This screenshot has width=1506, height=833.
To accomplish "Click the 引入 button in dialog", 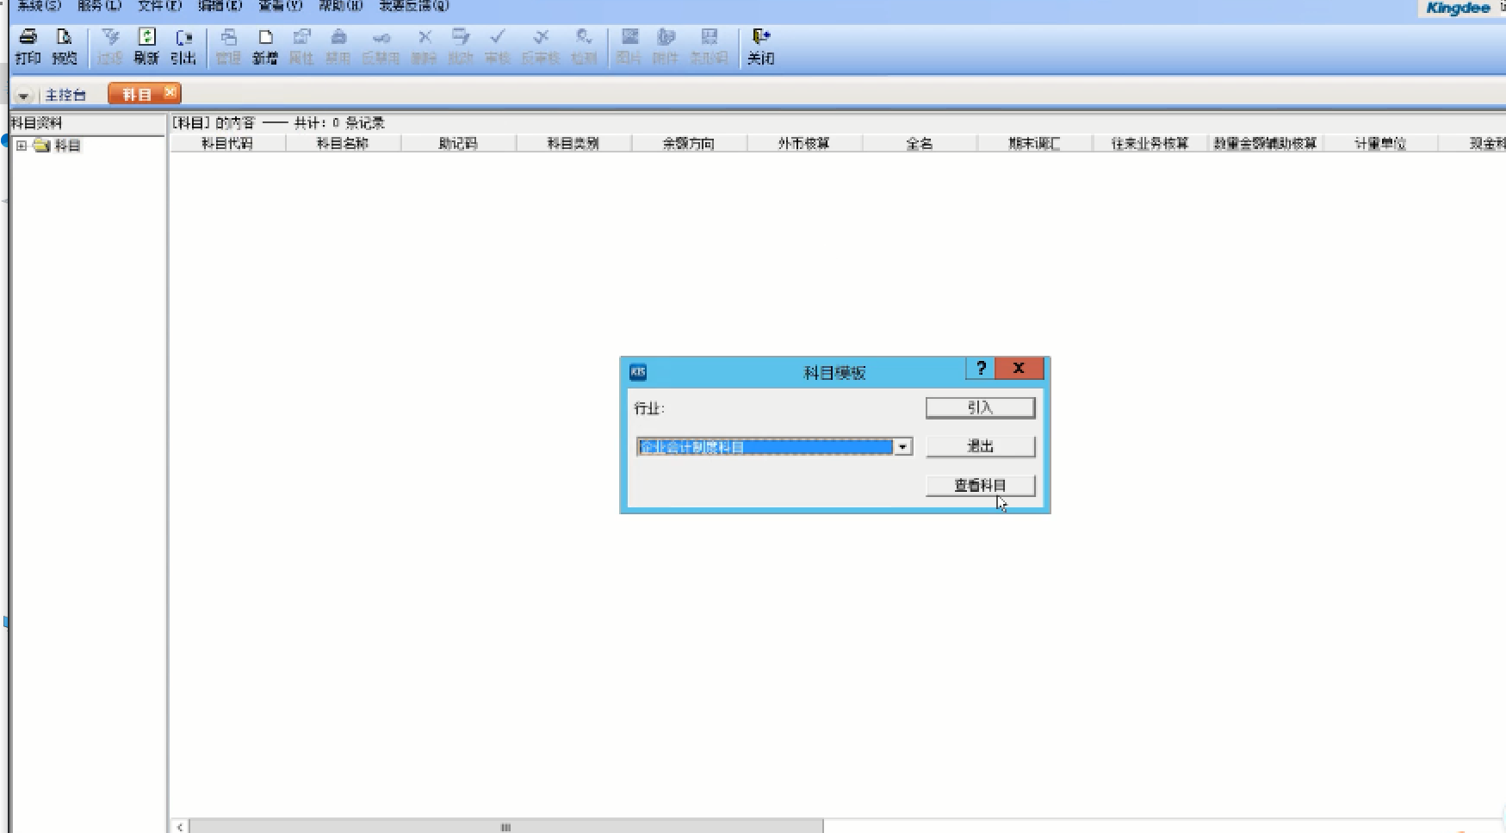I will [x=980, y=407].
